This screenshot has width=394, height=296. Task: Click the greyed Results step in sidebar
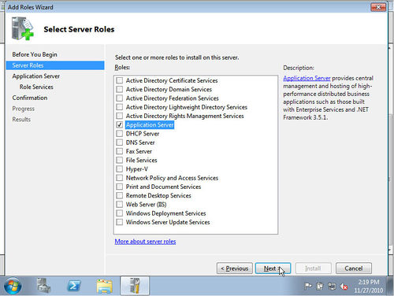[21, 120]
